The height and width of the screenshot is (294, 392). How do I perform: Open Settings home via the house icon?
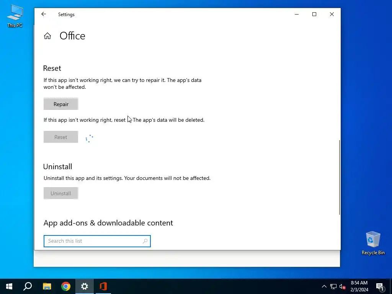[47, 36]
